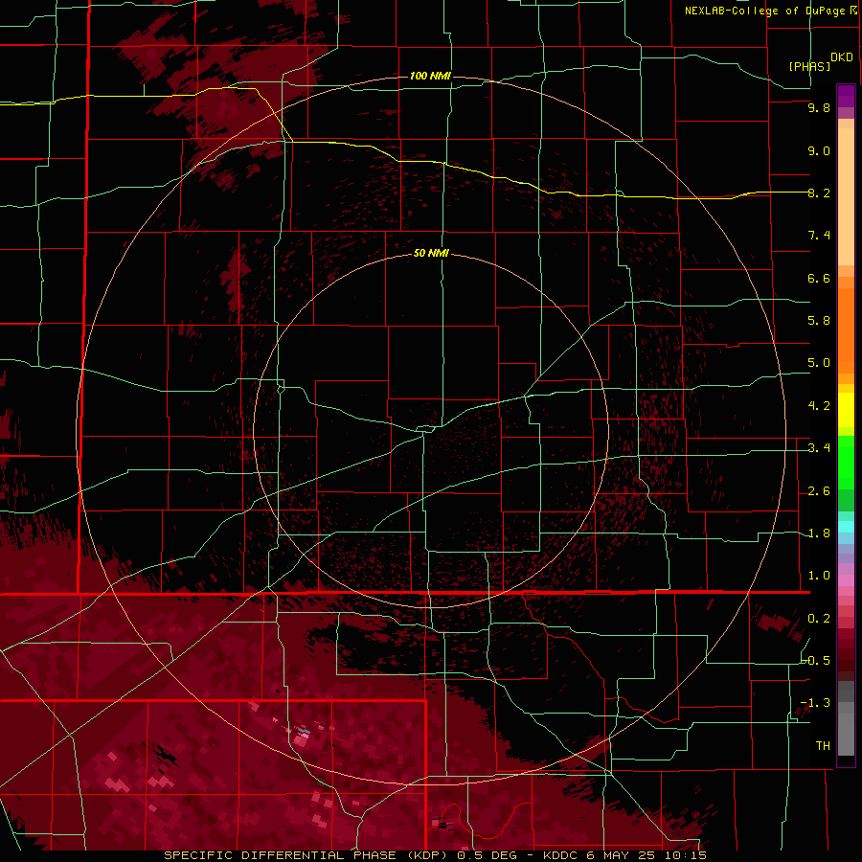Image resolution: width=862 pixels, height=862 pixels.
Task: Click the cyan band of the color bar
Action: 846,527
